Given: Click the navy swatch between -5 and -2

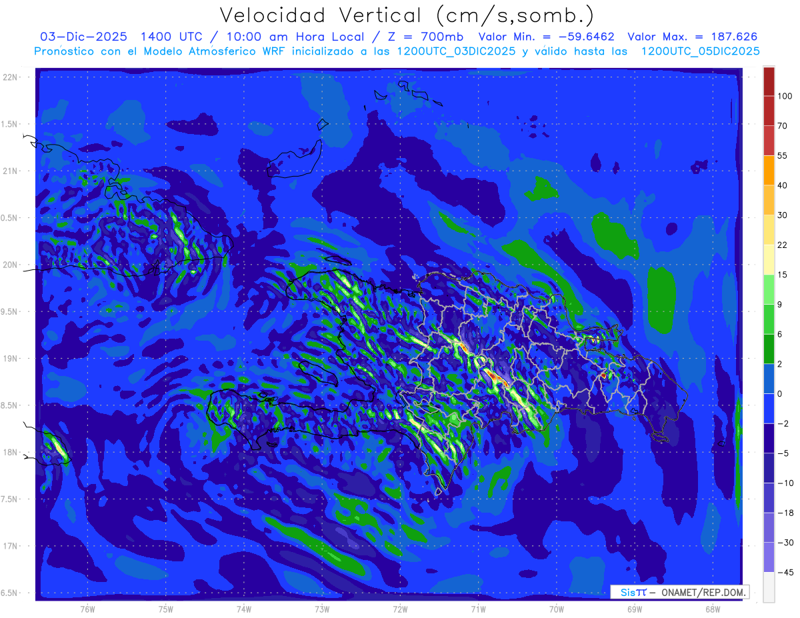Looking at the screenshot, I should [x=769, y=438].
